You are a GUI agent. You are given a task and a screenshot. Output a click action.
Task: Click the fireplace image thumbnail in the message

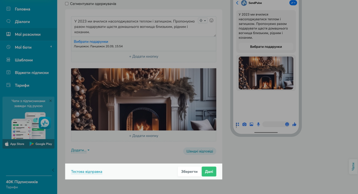(x=143, y=99)
